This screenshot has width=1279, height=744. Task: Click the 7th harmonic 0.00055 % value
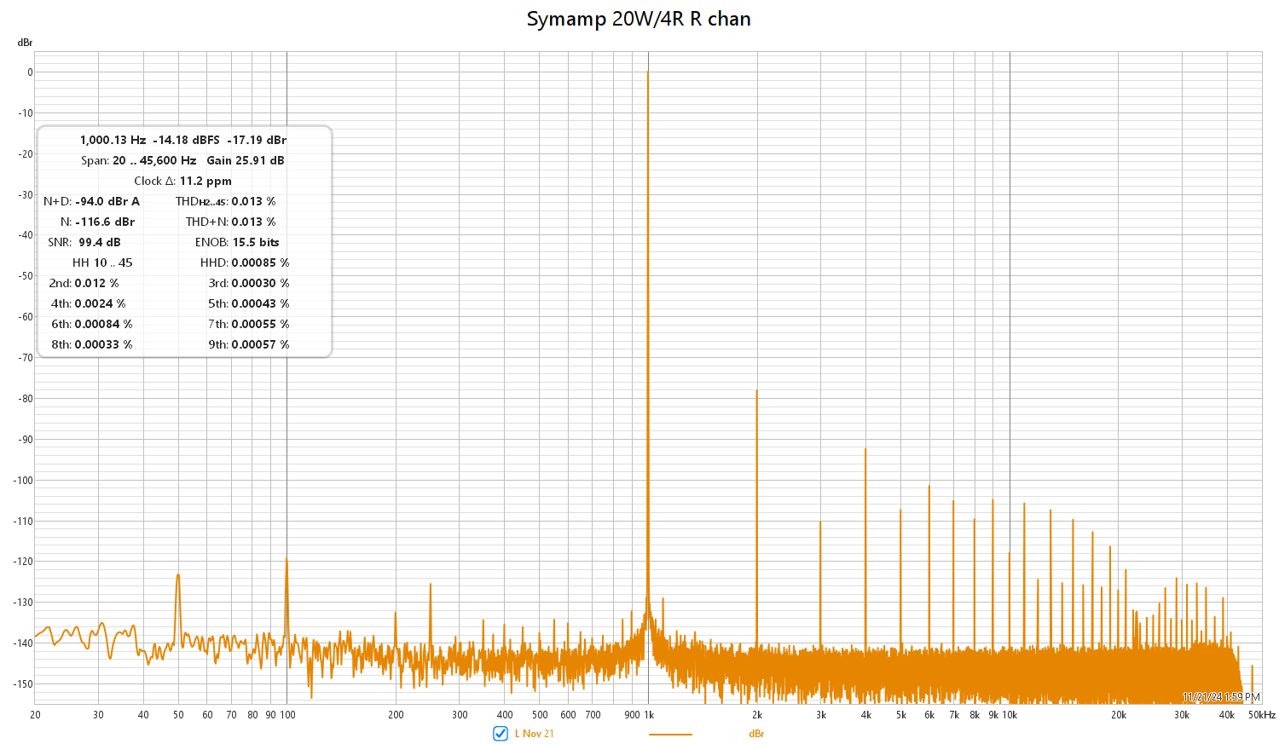tap(260, 324)
